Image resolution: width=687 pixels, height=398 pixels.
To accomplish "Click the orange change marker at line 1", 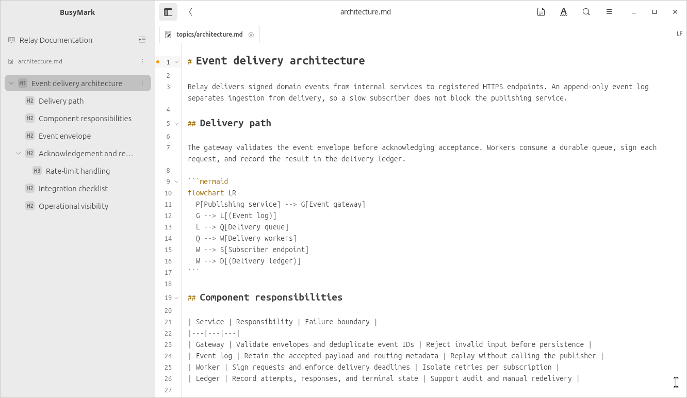I will pyautogui.click(x=158, y=62).
